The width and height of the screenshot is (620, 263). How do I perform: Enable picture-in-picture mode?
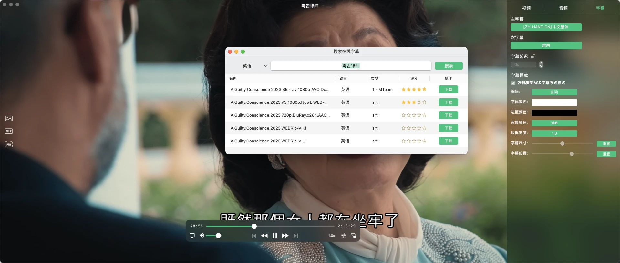pos(353,236)
